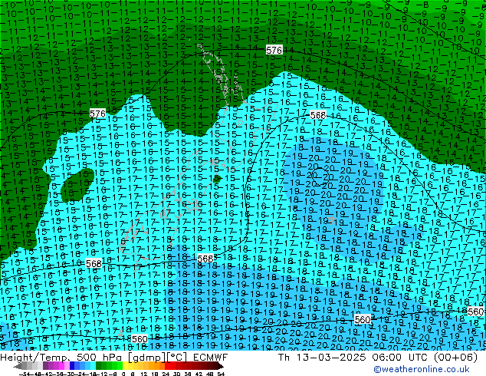Click the '500 hPa' level text
This screenshot has height=376, width=486.
[99, 358]
